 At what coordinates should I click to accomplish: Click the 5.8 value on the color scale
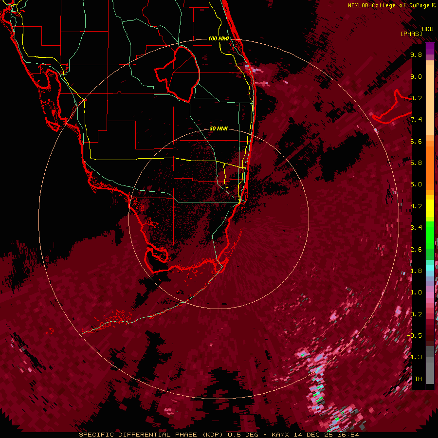pyautogui.click(x=416, y=163)
